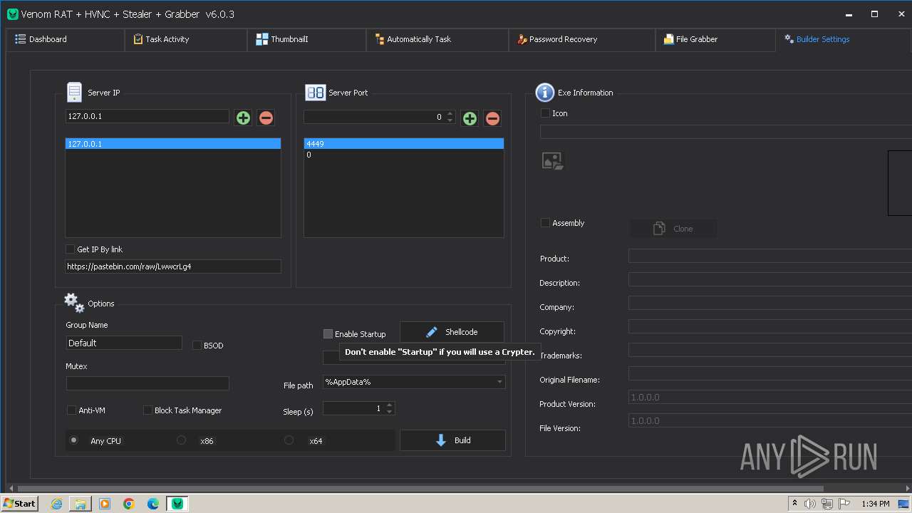Screen dimensions: 912x513
Task: Open the Action Center flag icon
Action: pos(844,504)
